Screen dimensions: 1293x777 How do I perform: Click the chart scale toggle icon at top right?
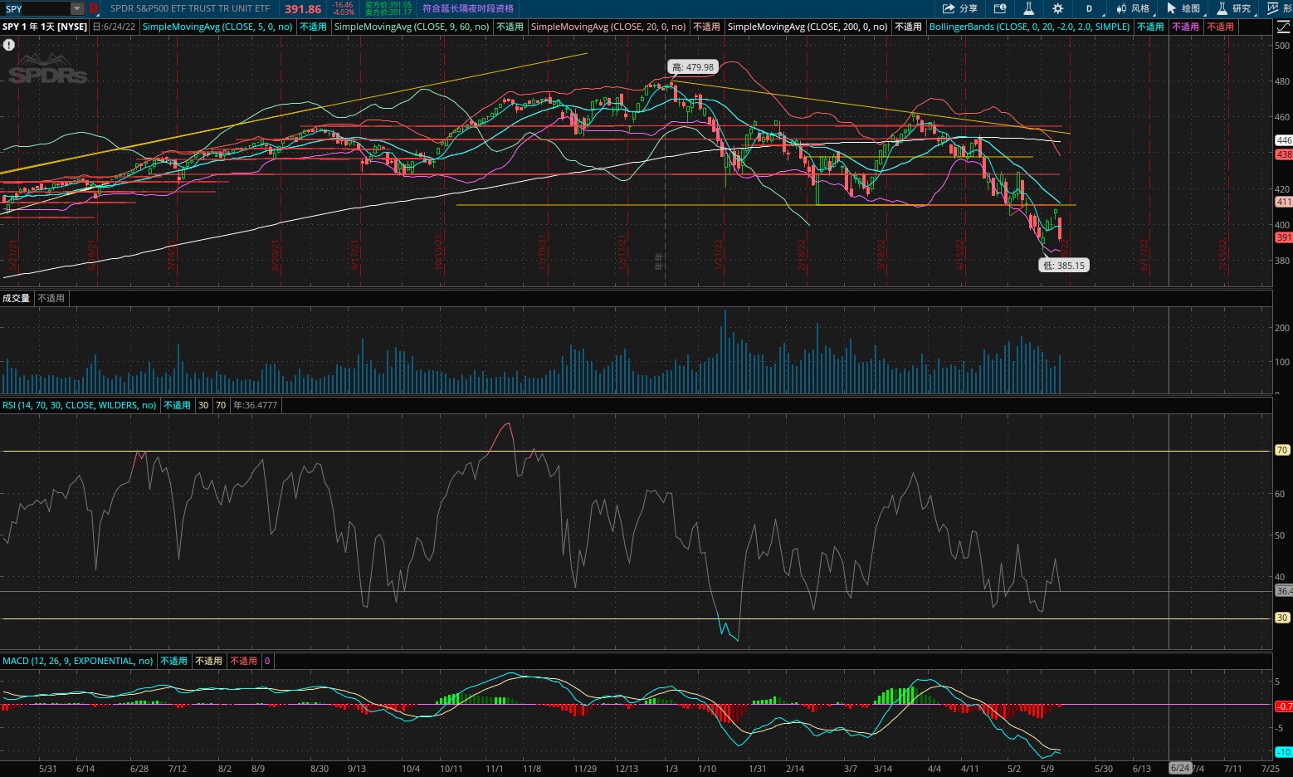tap(1283, 27)
